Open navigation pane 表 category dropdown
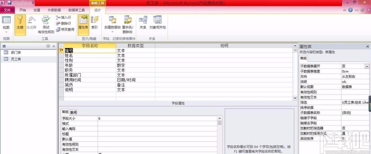This screenshot has height=154, width=371. click(x=48, y=46)
